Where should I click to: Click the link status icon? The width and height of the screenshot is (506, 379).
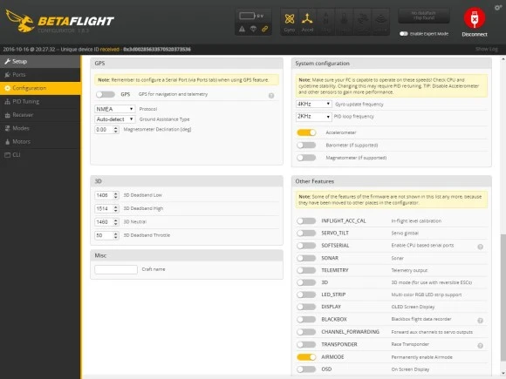[264, 29]
